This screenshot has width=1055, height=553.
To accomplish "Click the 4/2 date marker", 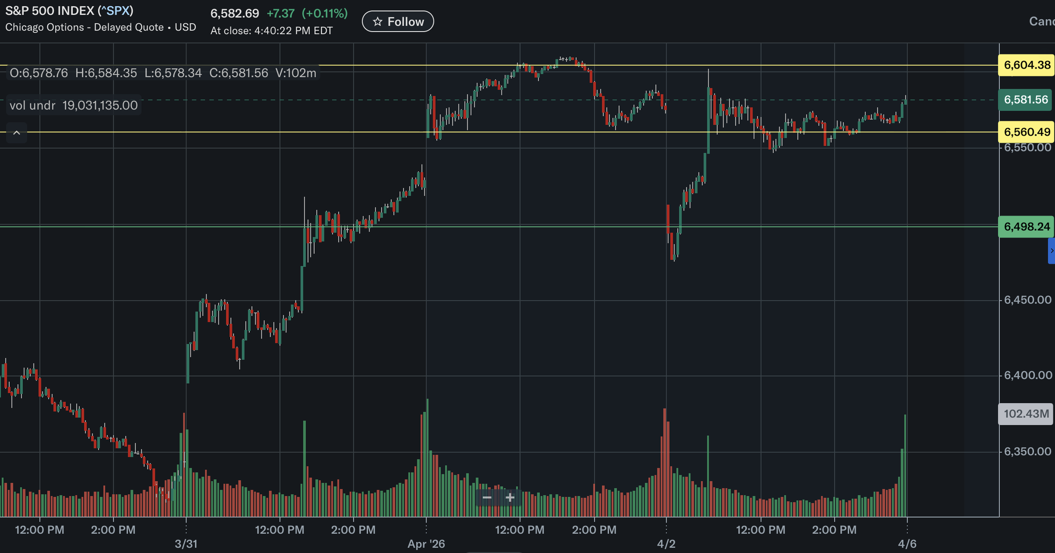I will (666, 544).
